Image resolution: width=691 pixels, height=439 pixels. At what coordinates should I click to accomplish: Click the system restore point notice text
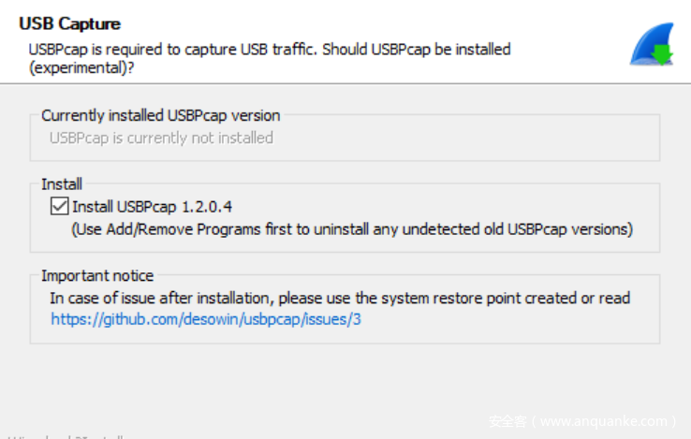[x=340, y=299]
